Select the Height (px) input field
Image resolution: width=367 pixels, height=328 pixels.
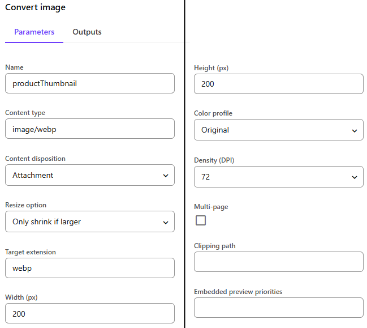click(x=279, y=84)
